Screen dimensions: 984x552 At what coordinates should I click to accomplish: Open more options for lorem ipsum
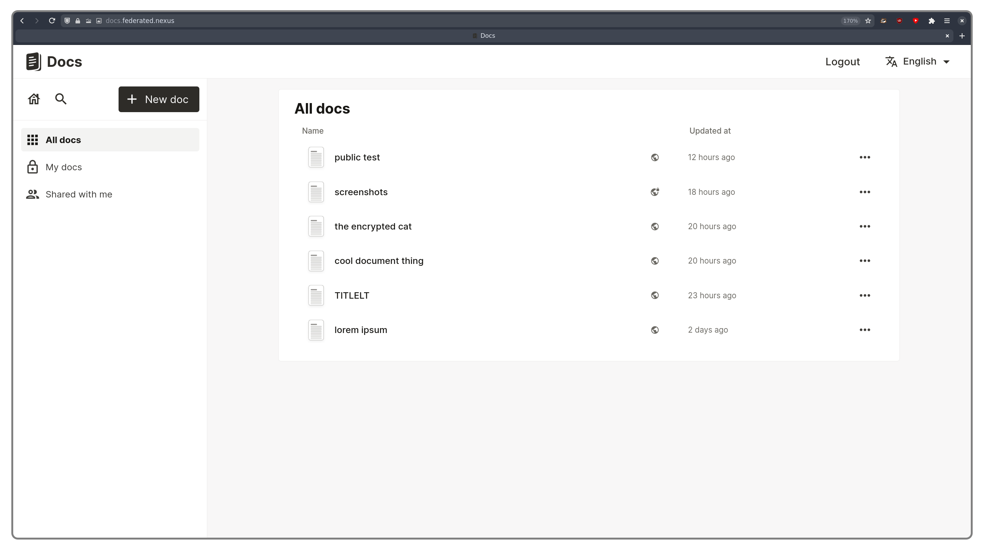point(864,330)
